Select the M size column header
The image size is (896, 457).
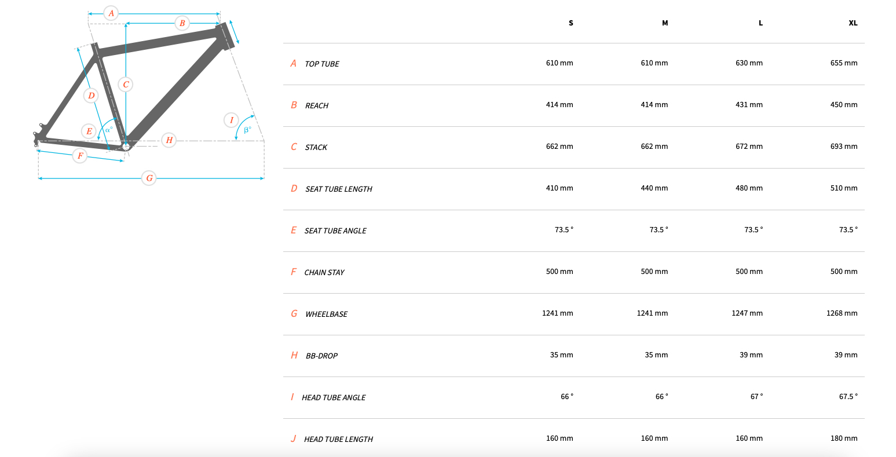665,23
